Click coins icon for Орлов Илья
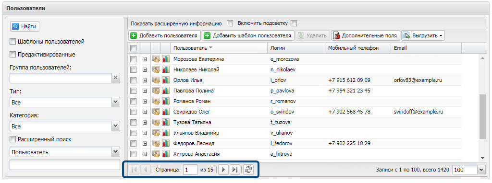Screen dimensions: 492x183 (x=156, y=80)
